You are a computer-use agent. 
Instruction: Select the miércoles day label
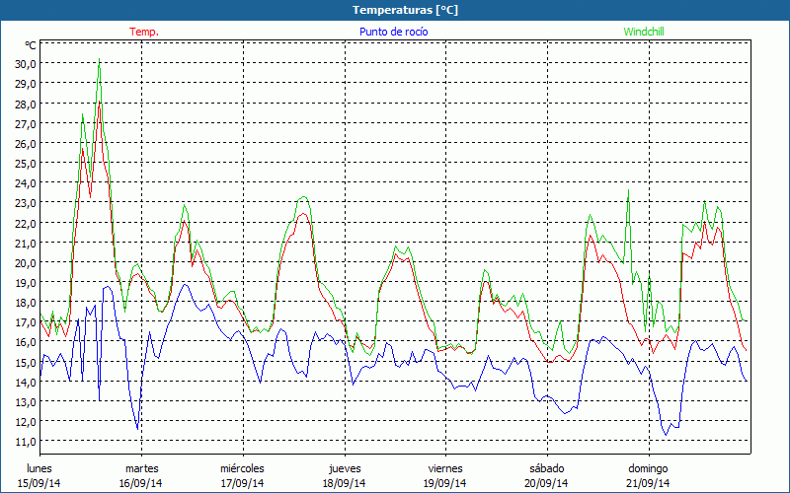pos(242,468)
